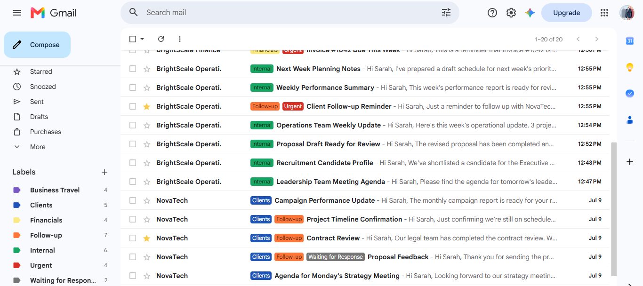Go to older page arrow
The height and width of the screenshot is (286, 643).
(x=597, y=39)
